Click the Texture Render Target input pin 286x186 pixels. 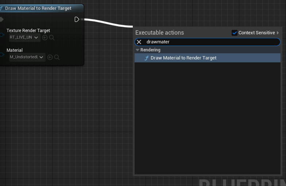(1, 35)
